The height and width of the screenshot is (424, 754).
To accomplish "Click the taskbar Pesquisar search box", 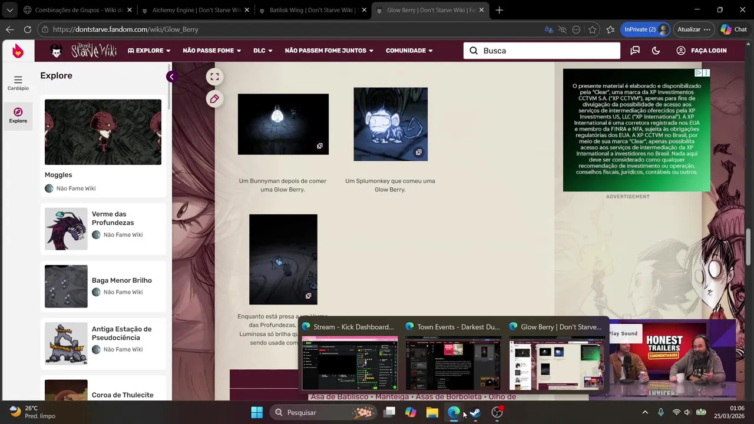I will (323, 412).
